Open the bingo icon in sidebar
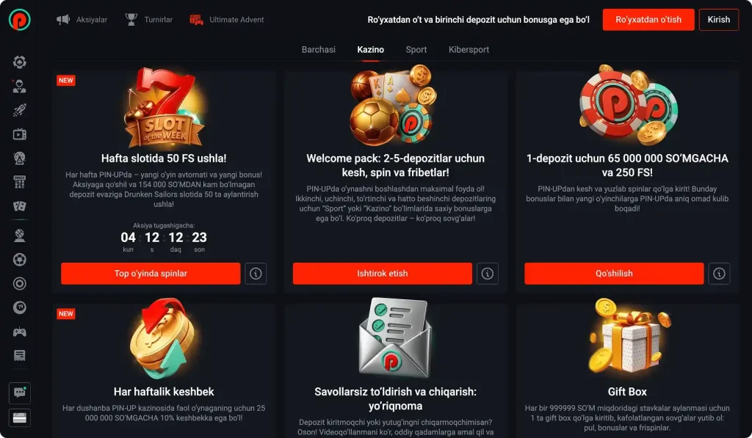The image size is (752, 438). 19,182
